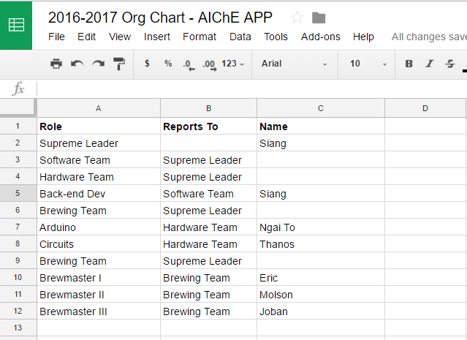Toggle italic formatting
This screenshot has width=467, height=340.
429,64
